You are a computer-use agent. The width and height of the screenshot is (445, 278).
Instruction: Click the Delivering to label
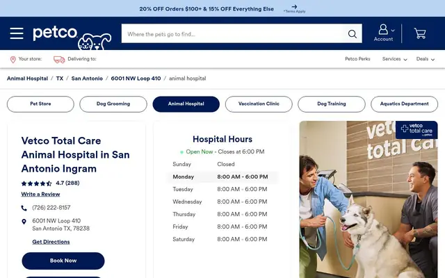82,59
